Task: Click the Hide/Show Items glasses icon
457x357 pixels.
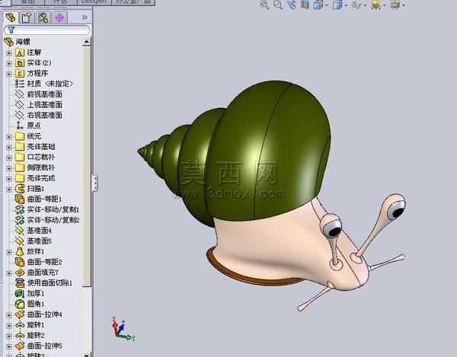Action: (356, 5)
